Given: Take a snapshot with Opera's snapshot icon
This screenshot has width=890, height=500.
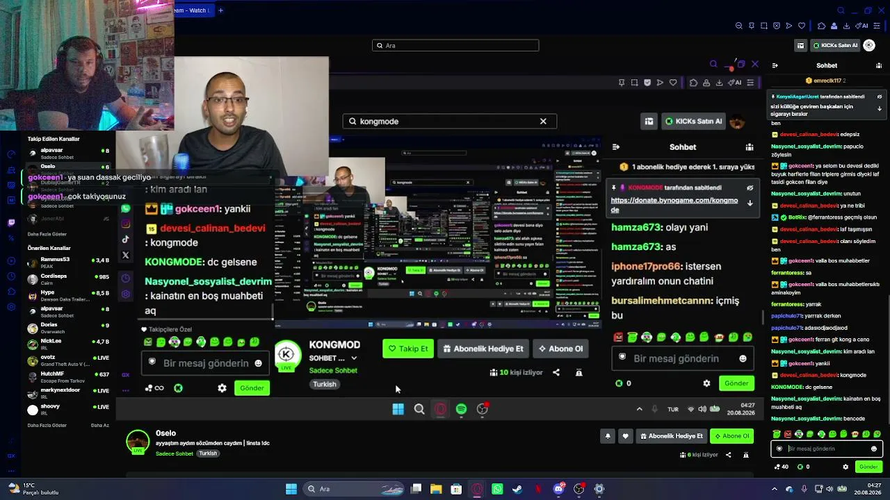Looking at the screenshot, I should pyautogui.click(x=764, y=26).
